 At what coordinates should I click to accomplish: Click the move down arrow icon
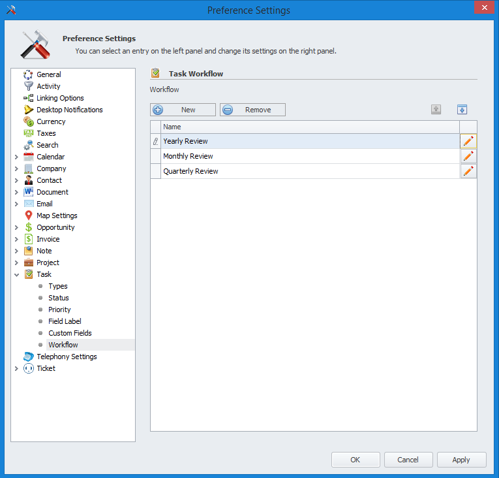462,110
